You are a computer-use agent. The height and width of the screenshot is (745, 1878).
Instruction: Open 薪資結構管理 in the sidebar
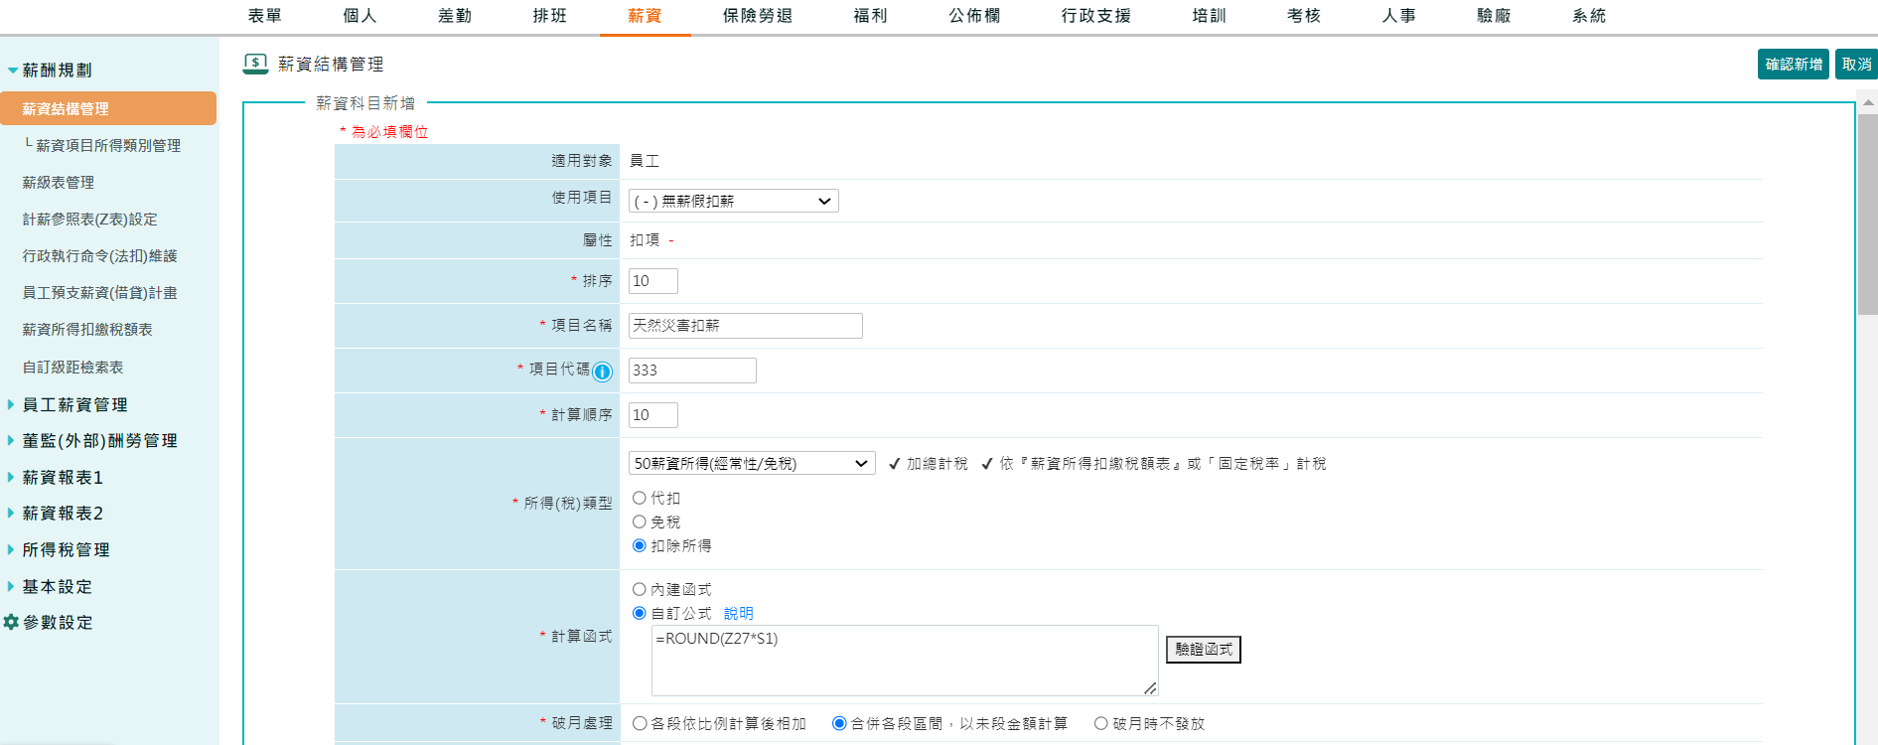[x=108, y=108]
